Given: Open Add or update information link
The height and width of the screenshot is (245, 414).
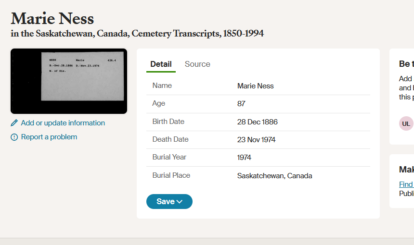Looking at the screenshot, I should pos(63,123).
